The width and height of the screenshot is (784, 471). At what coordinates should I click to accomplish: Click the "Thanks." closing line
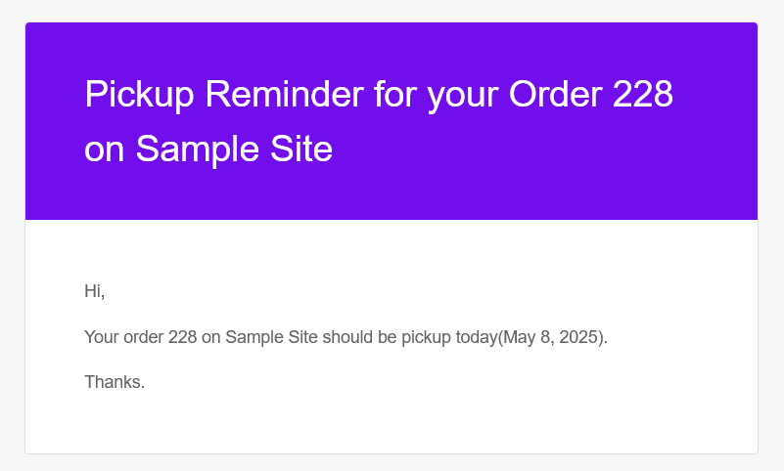click(115, 382)
